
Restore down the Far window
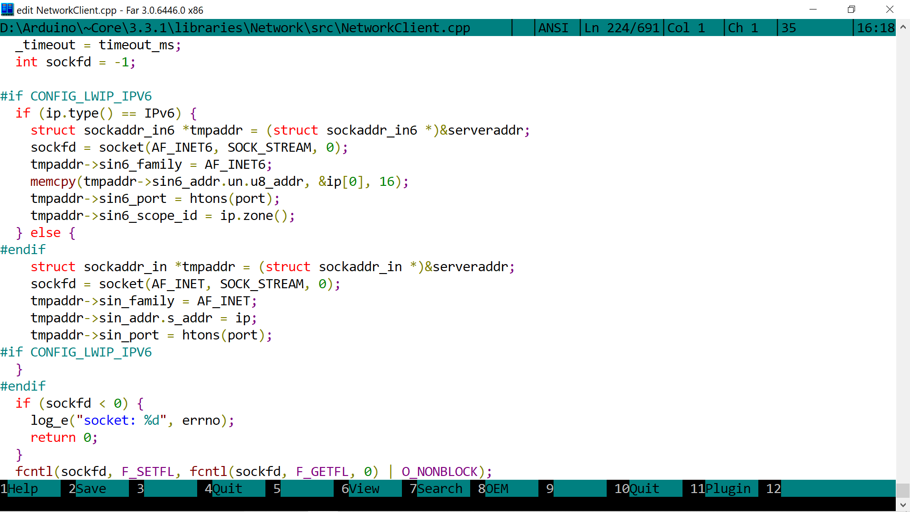click(851, 9)
